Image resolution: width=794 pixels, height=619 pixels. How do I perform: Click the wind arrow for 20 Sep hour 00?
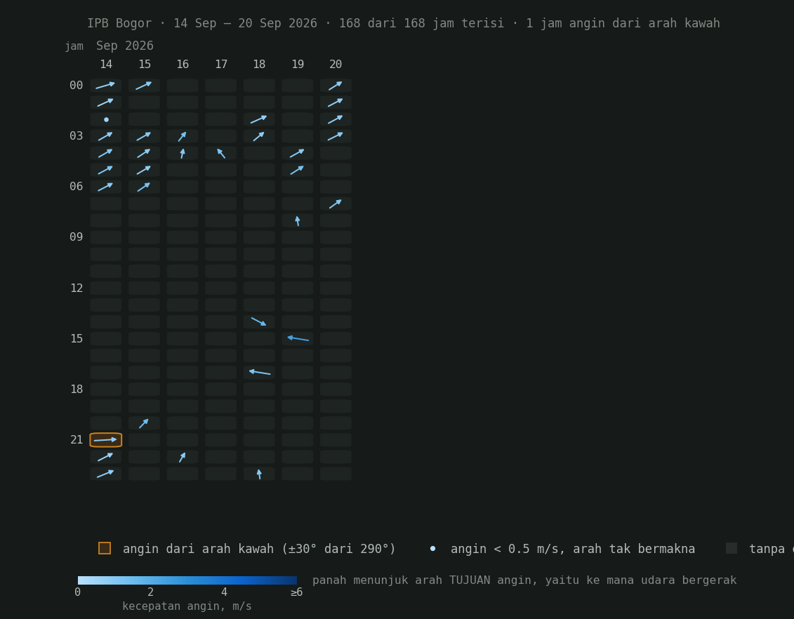tap(336, 86)
